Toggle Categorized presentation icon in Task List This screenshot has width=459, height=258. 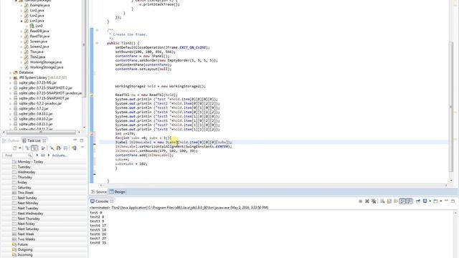pos(27,148)
